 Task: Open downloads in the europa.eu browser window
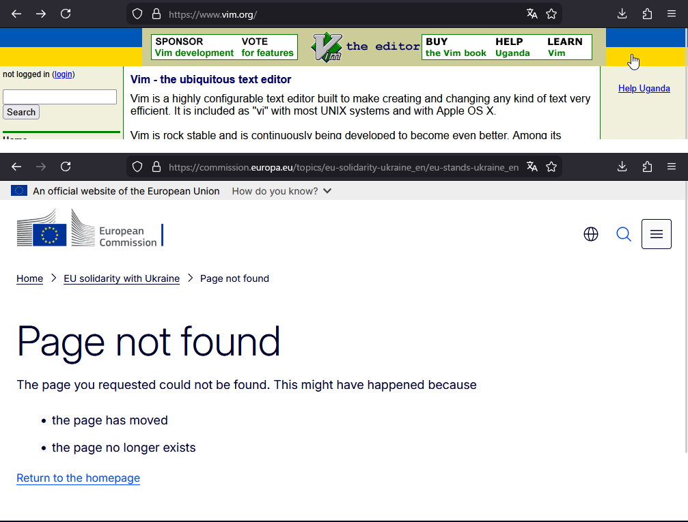click(622, 166)
